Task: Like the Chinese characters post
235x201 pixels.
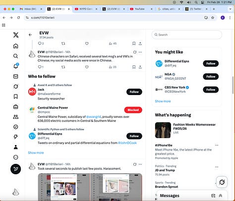Action: (x=87, y=67)
